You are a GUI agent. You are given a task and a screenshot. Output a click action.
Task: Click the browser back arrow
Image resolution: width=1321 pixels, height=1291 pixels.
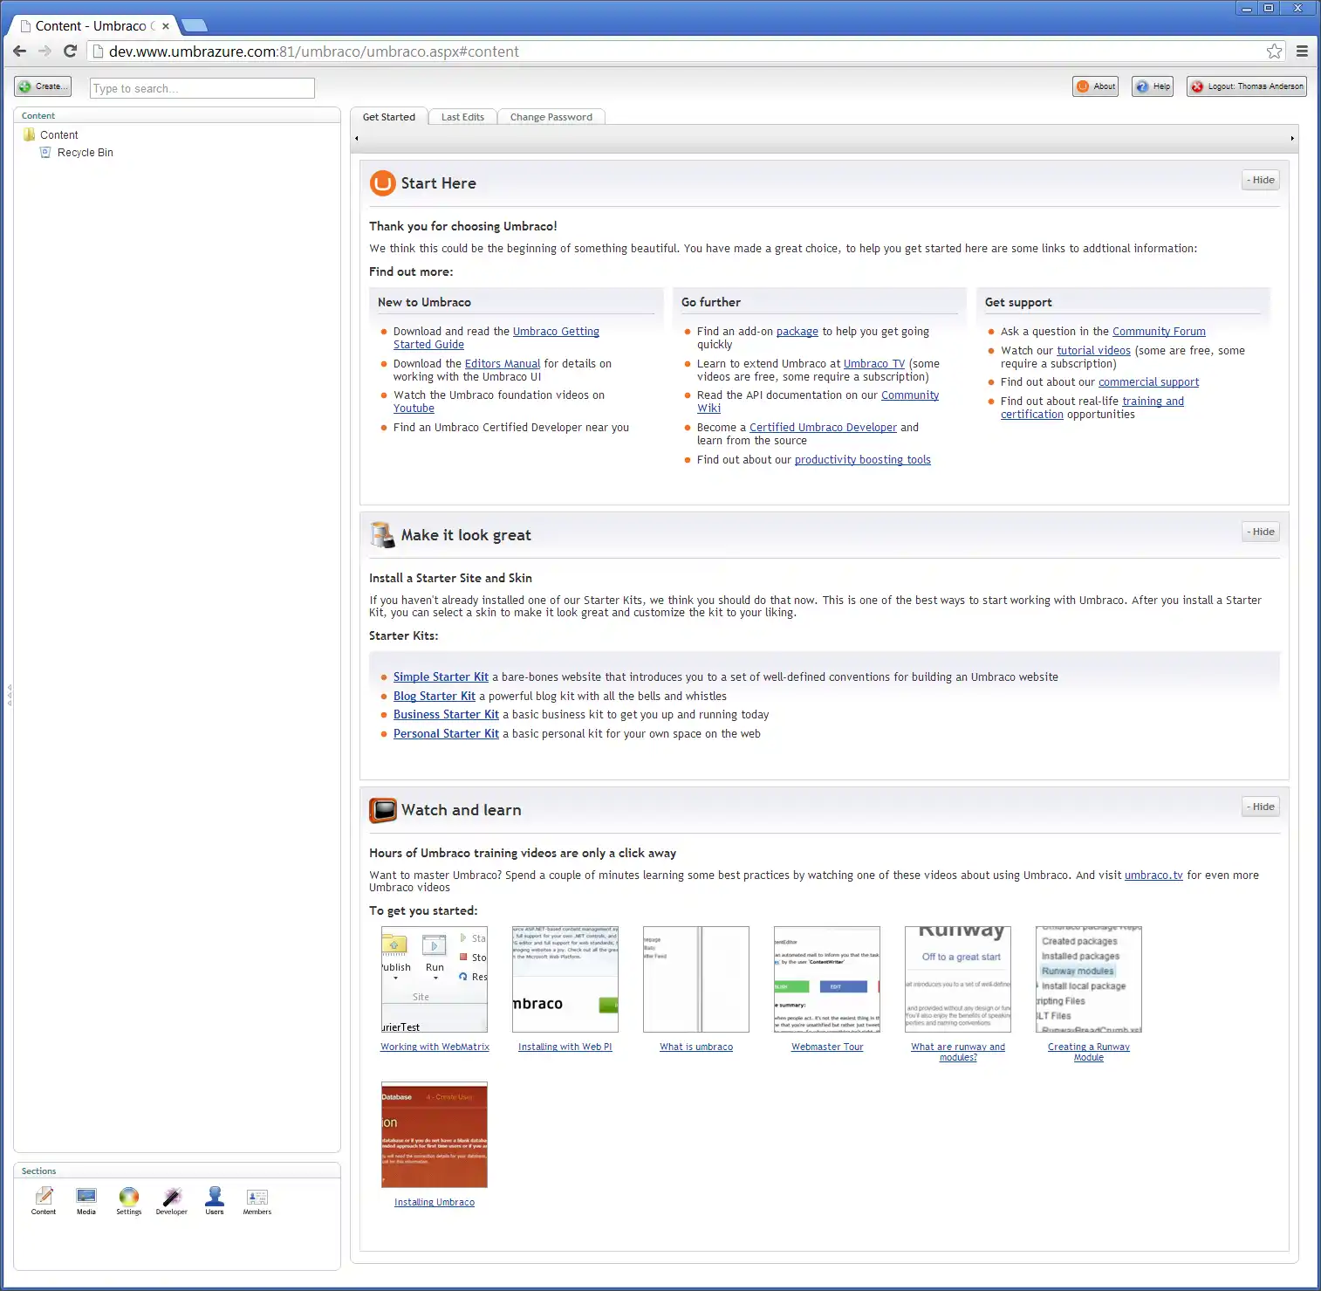pyautogui.click(x=19, y=52)
